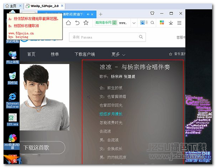The image size is (216, 168).
Task: Open the colorful apps grid icon
Action: 162,22
